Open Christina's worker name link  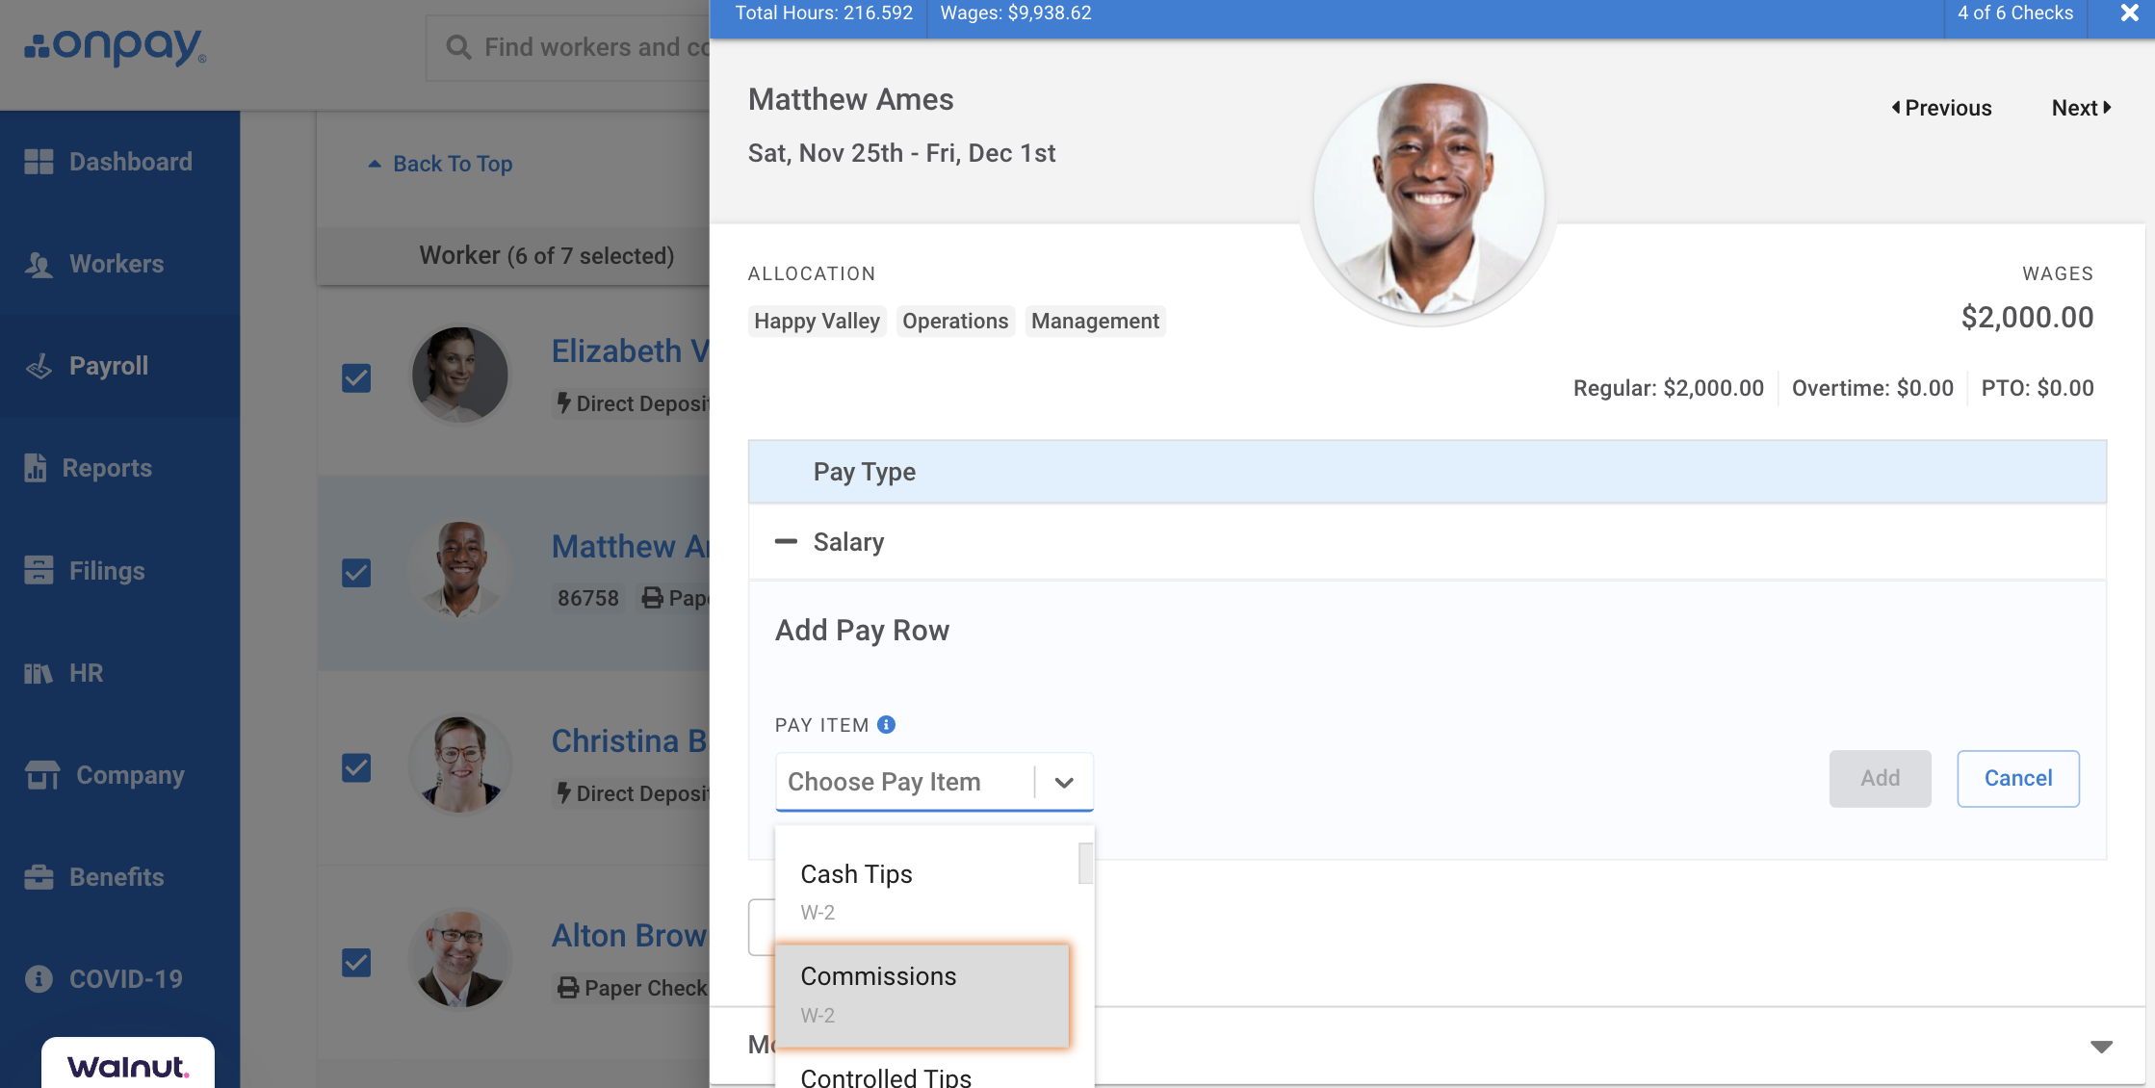pos(631,740)
